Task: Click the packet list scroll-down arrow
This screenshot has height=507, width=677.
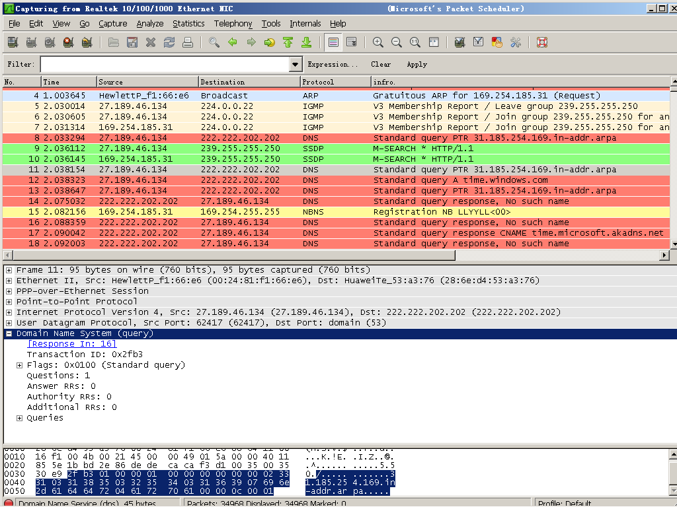Action: (674, 244)
